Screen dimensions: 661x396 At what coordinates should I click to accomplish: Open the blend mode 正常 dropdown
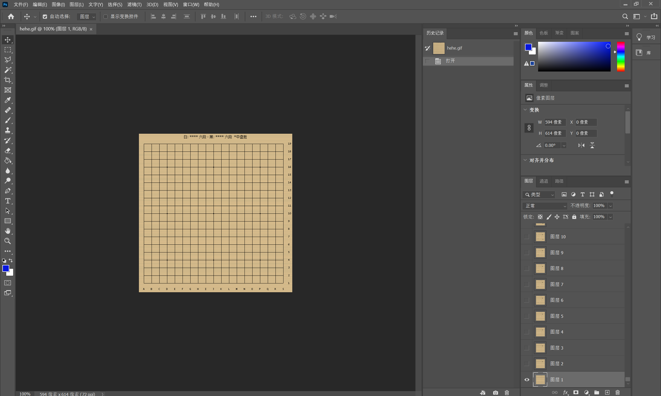click(x=545, y=206)
